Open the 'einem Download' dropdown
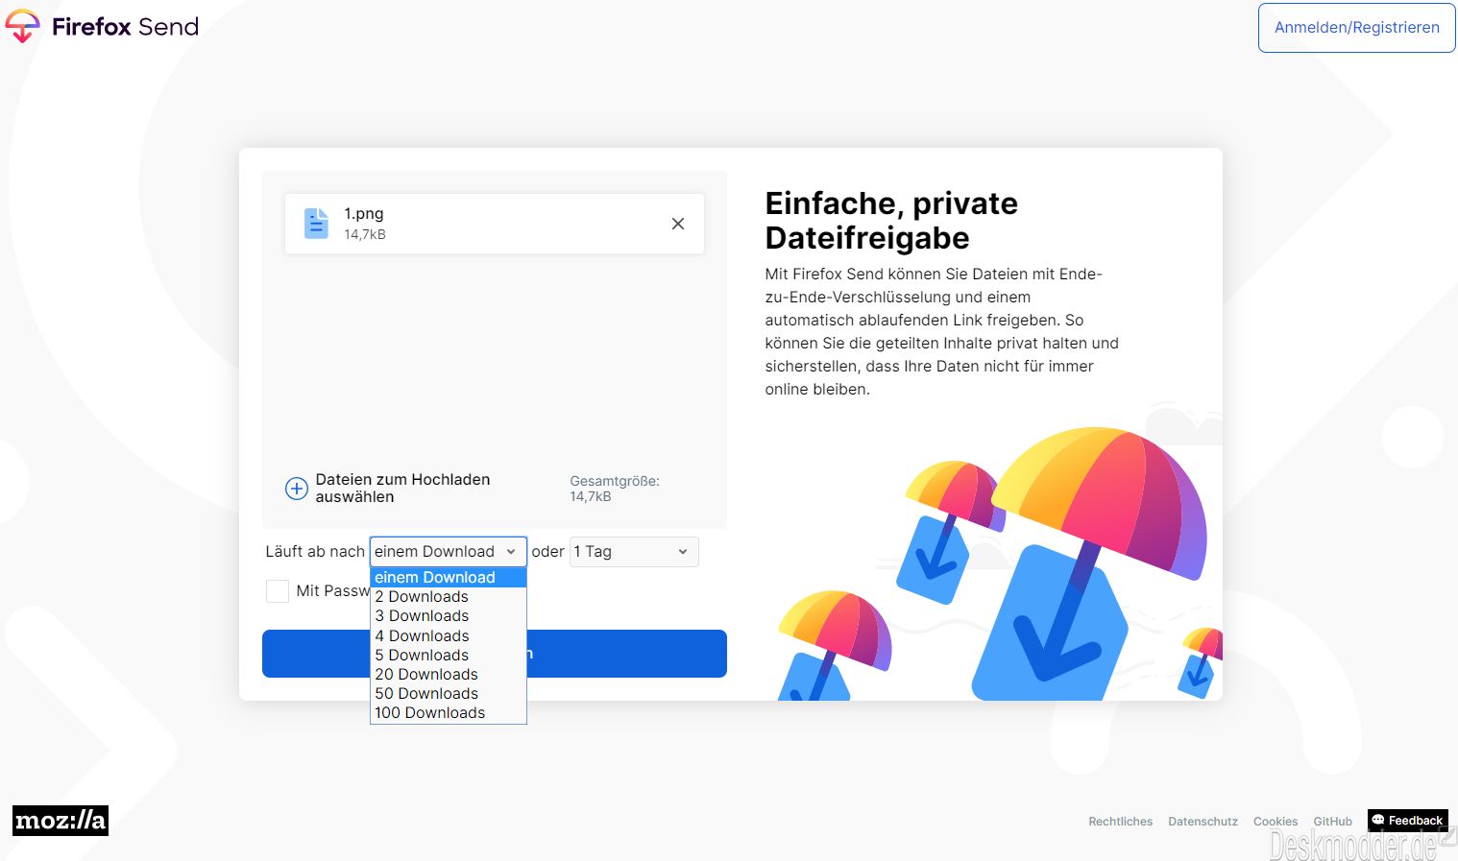 point(449,551)
